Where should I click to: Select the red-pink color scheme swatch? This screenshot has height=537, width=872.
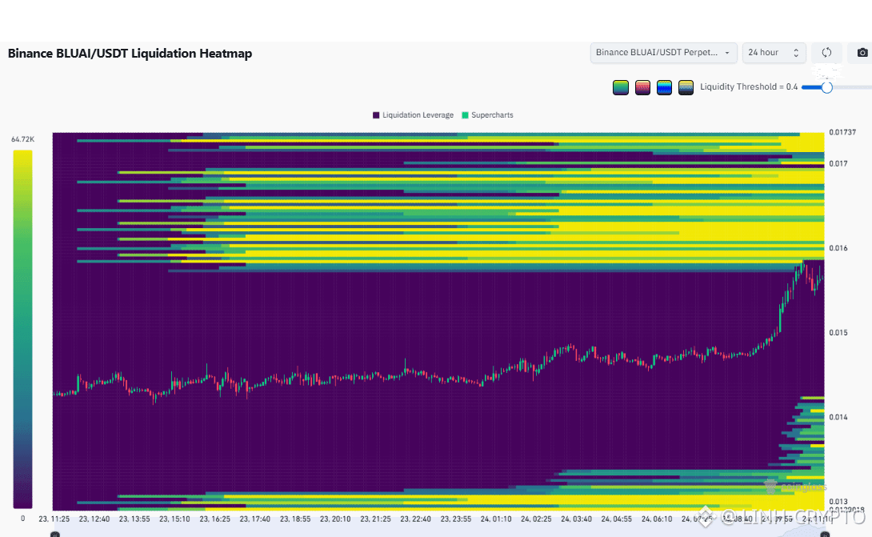click(x=642, y=87)
